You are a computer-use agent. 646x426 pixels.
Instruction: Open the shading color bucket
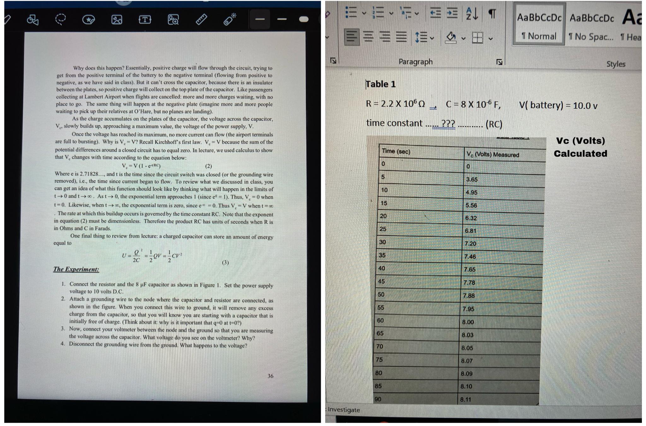450,37
